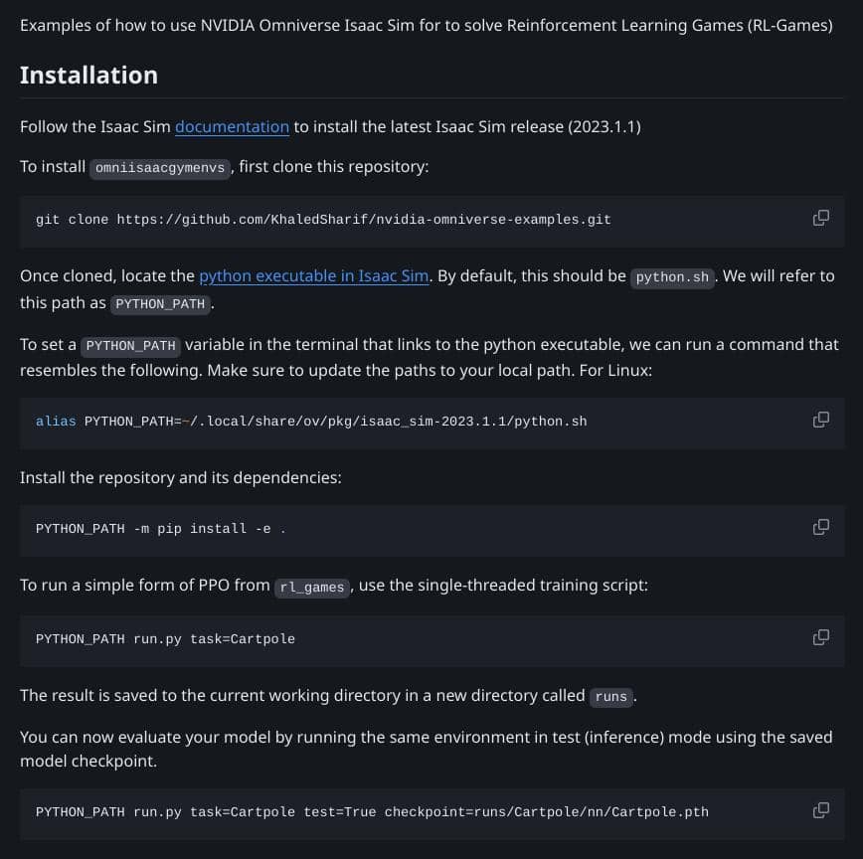863x859 pixels.
Task: Open the Isaac Sim documentation link
Action: click(232, 126)
